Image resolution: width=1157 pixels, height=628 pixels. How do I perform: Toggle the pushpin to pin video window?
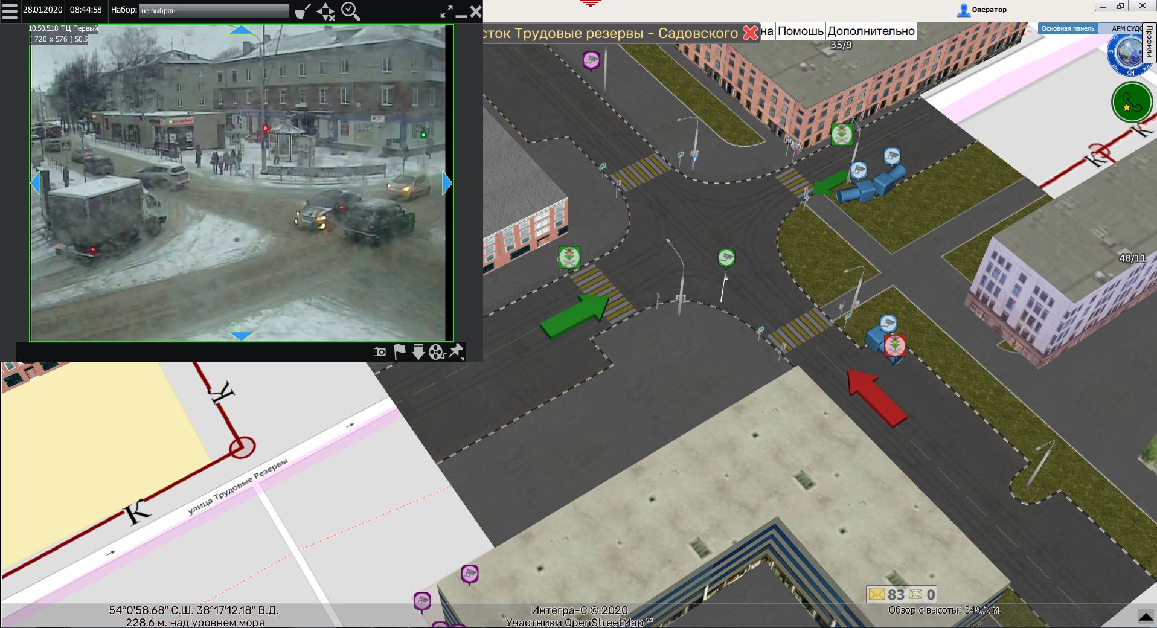click(456, 351)
